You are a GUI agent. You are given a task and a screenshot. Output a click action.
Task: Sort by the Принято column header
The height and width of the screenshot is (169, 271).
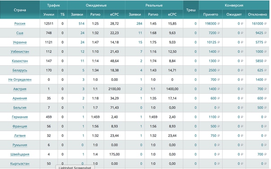pyautogui.click(x=210, y=14)
